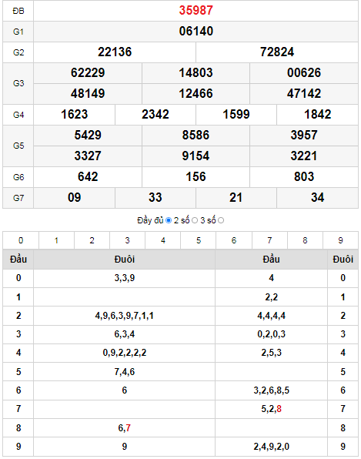
Task: Select digit filter tab 5
Action: click(199, 240)
